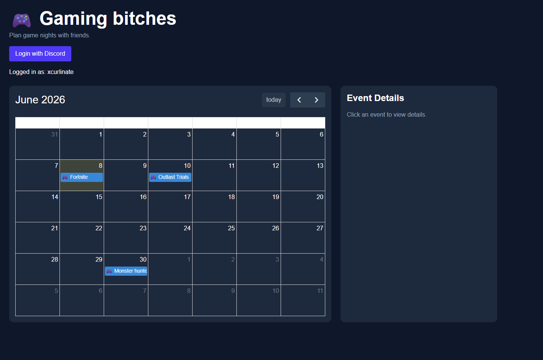Click day number 29
543x360 pixels.
pos(99,259)
